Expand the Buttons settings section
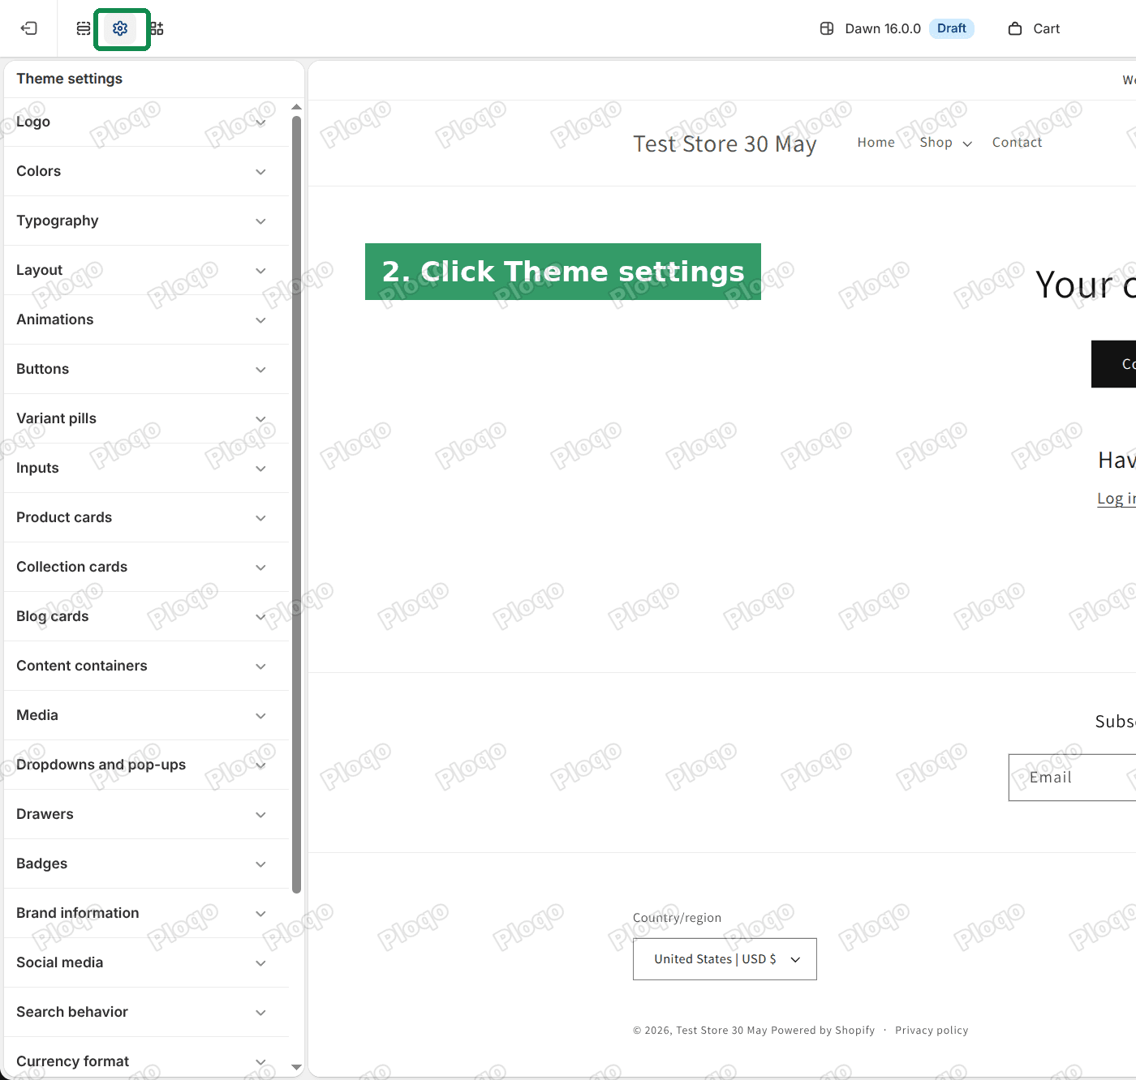This screenshot has height=1080, width=1136. [147, 369]
